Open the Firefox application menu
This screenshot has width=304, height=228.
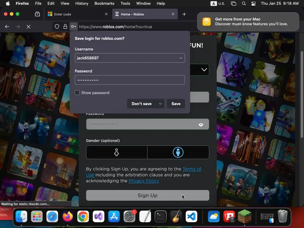pos(22,3)
